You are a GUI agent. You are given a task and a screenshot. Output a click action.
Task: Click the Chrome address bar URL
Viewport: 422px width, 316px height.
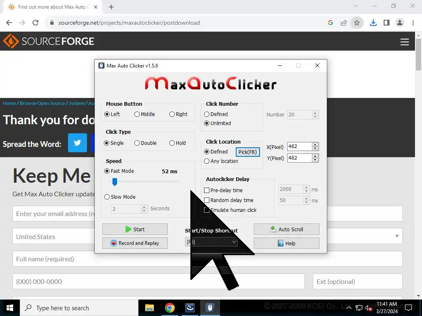click(x=129, y=23)
